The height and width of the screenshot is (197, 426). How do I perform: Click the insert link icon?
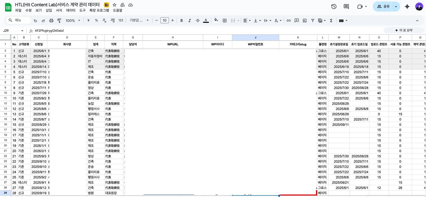[x=289, y=21]
